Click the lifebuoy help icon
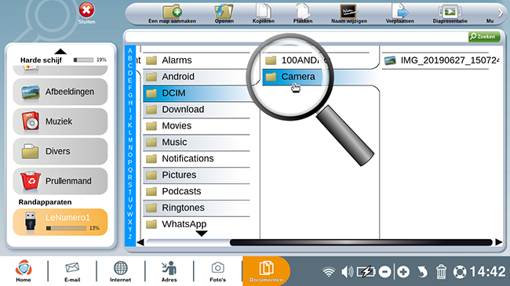Image resolution: width=510 pixels, height=286 pixels. pos(460,272)
